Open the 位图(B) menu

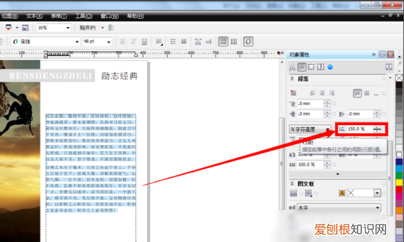click(x=9, y=16)
